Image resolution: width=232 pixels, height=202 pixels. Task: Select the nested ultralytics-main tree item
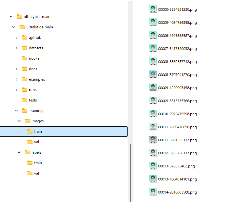[x=40, y=27]
